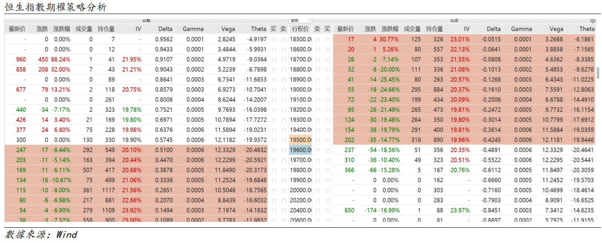Select the highlighted 19500 strike price cell
Viewport: 602px width, 243px height.
tap(300, 140)
